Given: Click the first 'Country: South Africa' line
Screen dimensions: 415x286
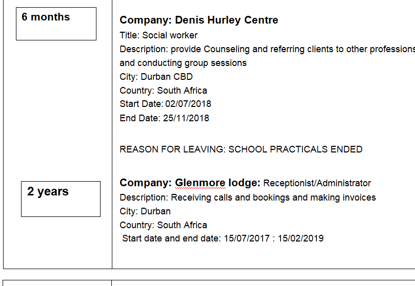Looking at the screenshot, I should click(163, 91).
